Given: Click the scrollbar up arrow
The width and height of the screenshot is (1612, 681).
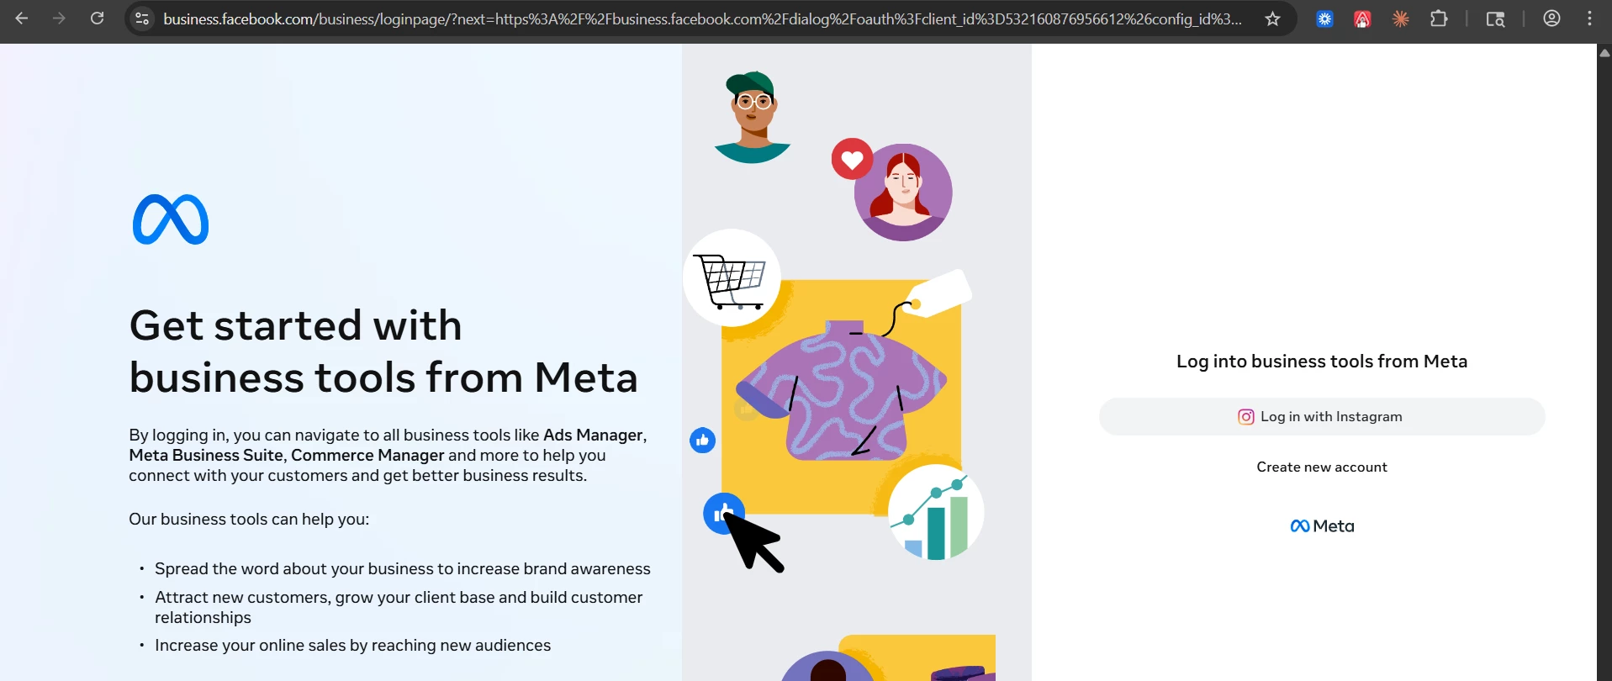Looking at the screenshot, I should click(1604, 52).
